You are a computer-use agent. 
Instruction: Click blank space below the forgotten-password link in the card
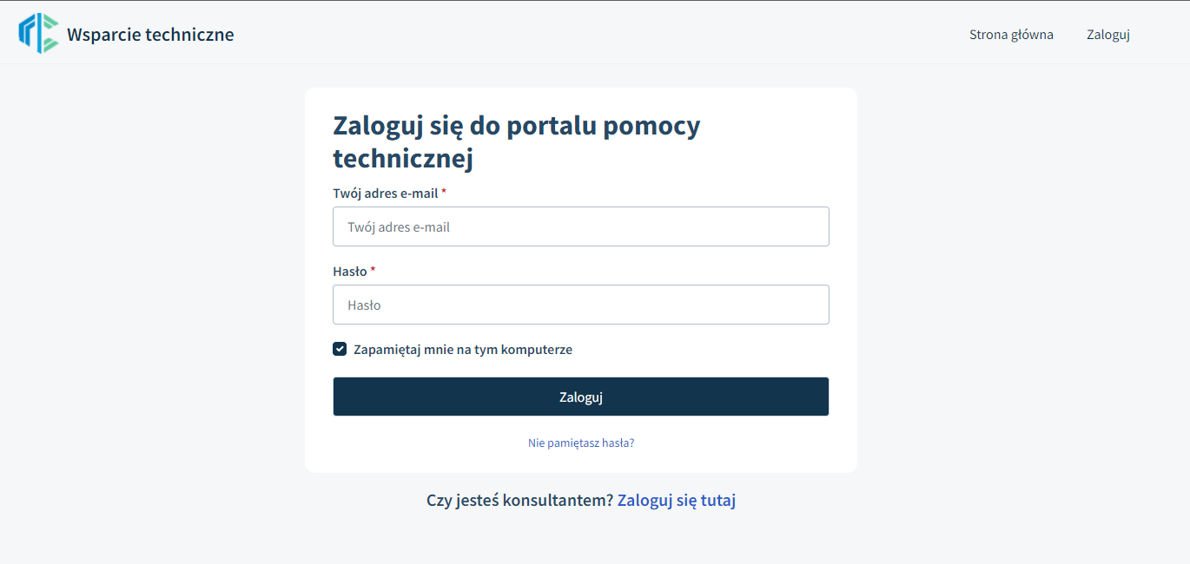tap(581, 462)
